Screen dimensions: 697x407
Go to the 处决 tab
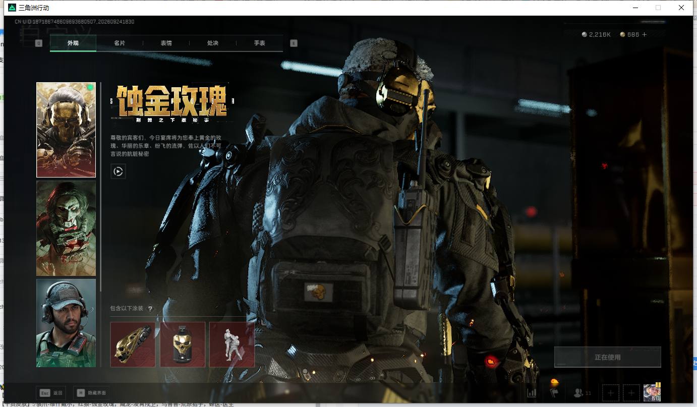point(213,43)
